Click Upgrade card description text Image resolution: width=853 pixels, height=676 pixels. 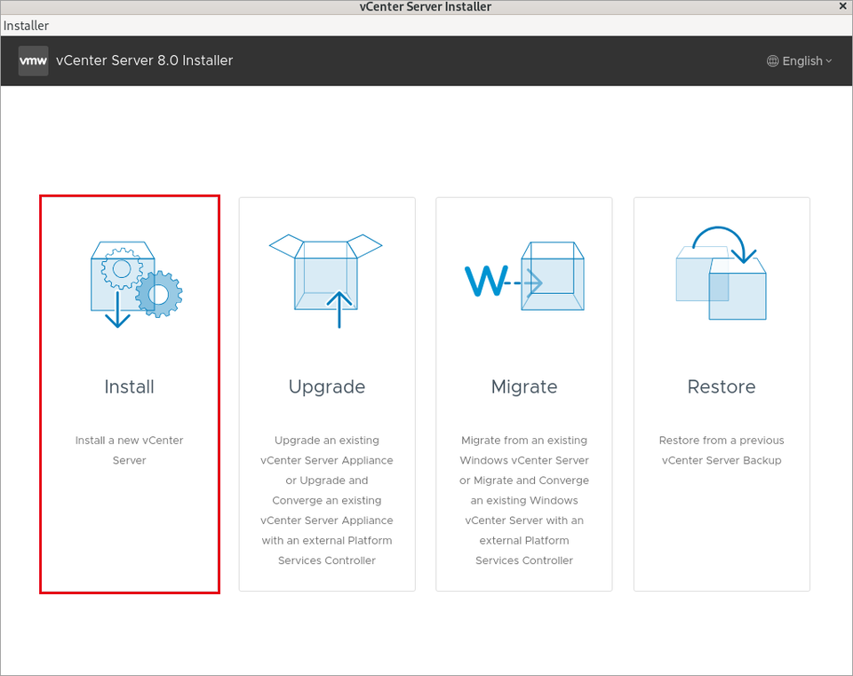coord(327,500)
